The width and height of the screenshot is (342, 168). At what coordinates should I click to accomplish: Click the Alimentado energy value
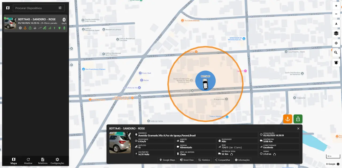point(186,147)
